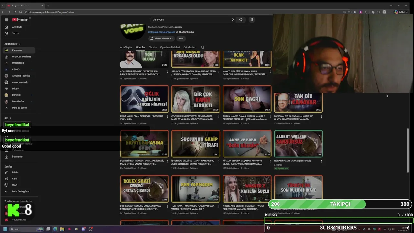
Task: Open options menu for Judy Southern video
Action: coord(219,162)
